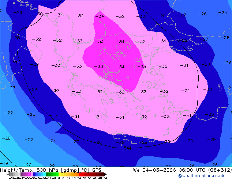Click the '(06+312)' forecast offset text
Viewport: 232px width, 179px height.
click(x=220, y=170)
